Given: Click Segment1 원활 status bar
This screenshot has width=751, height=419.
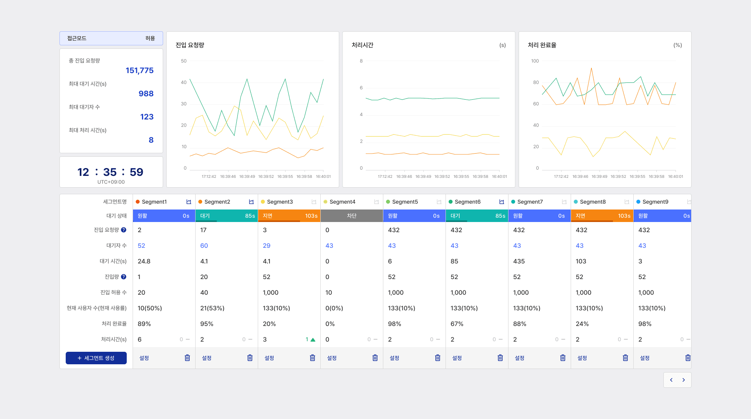Looking at the screenshot, I should pyautogui.click(x=164, y=216).
